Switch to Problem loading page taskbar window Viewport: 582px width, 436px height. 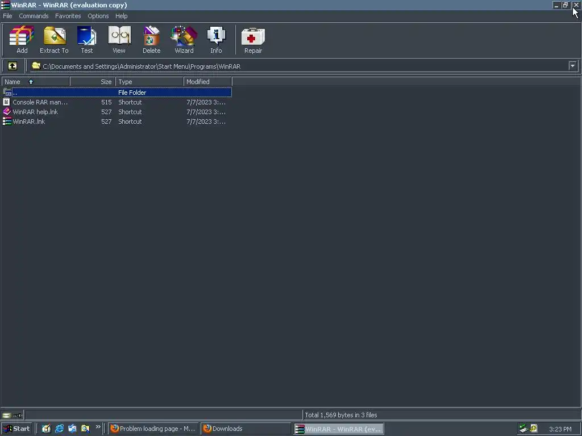point(153,429)
